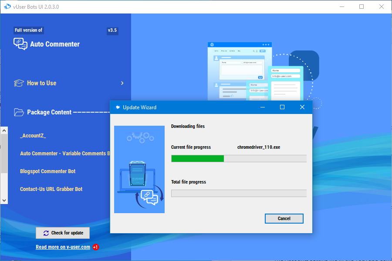The image size is (392, 261).
Task: Maximize the vUser Bots UI window
Action: point(362,7)
